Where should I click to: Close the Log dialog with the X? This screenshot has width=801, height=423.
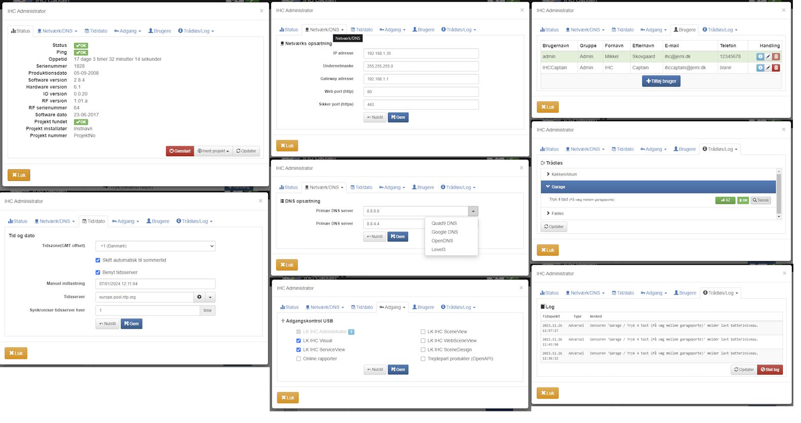click(x=784, y=273)
